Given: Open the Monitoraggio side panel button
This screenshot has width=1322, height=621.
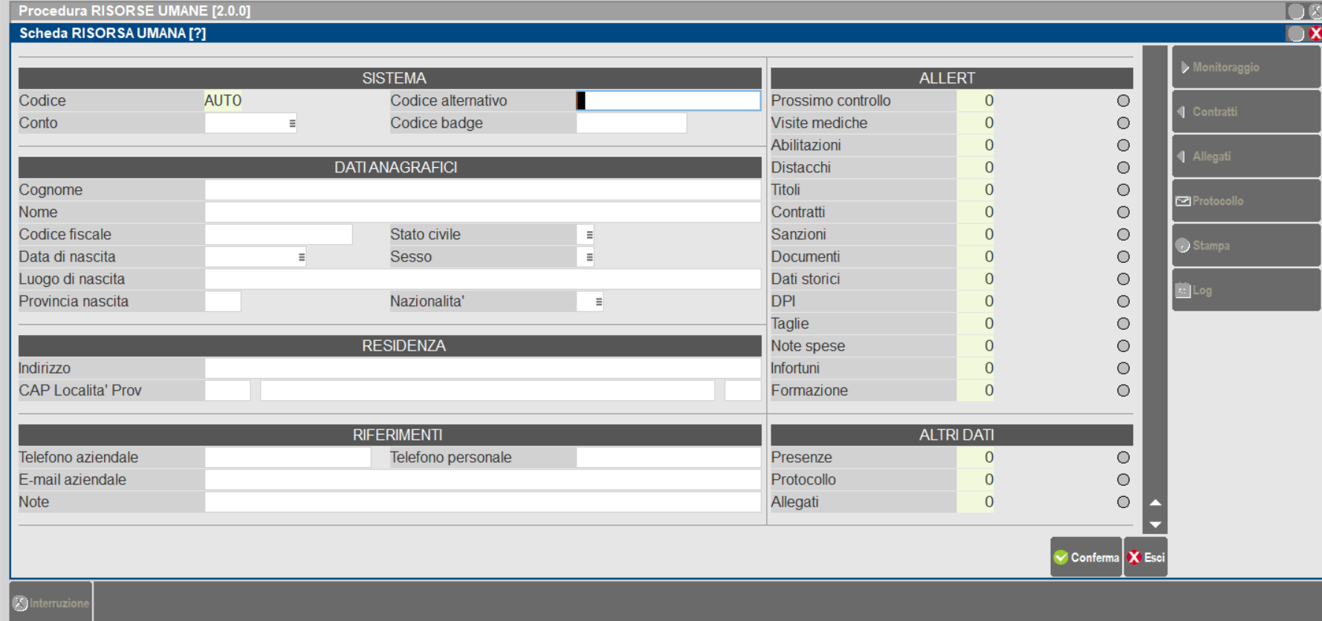Looking at the screenshot, I should point(1245,68).
